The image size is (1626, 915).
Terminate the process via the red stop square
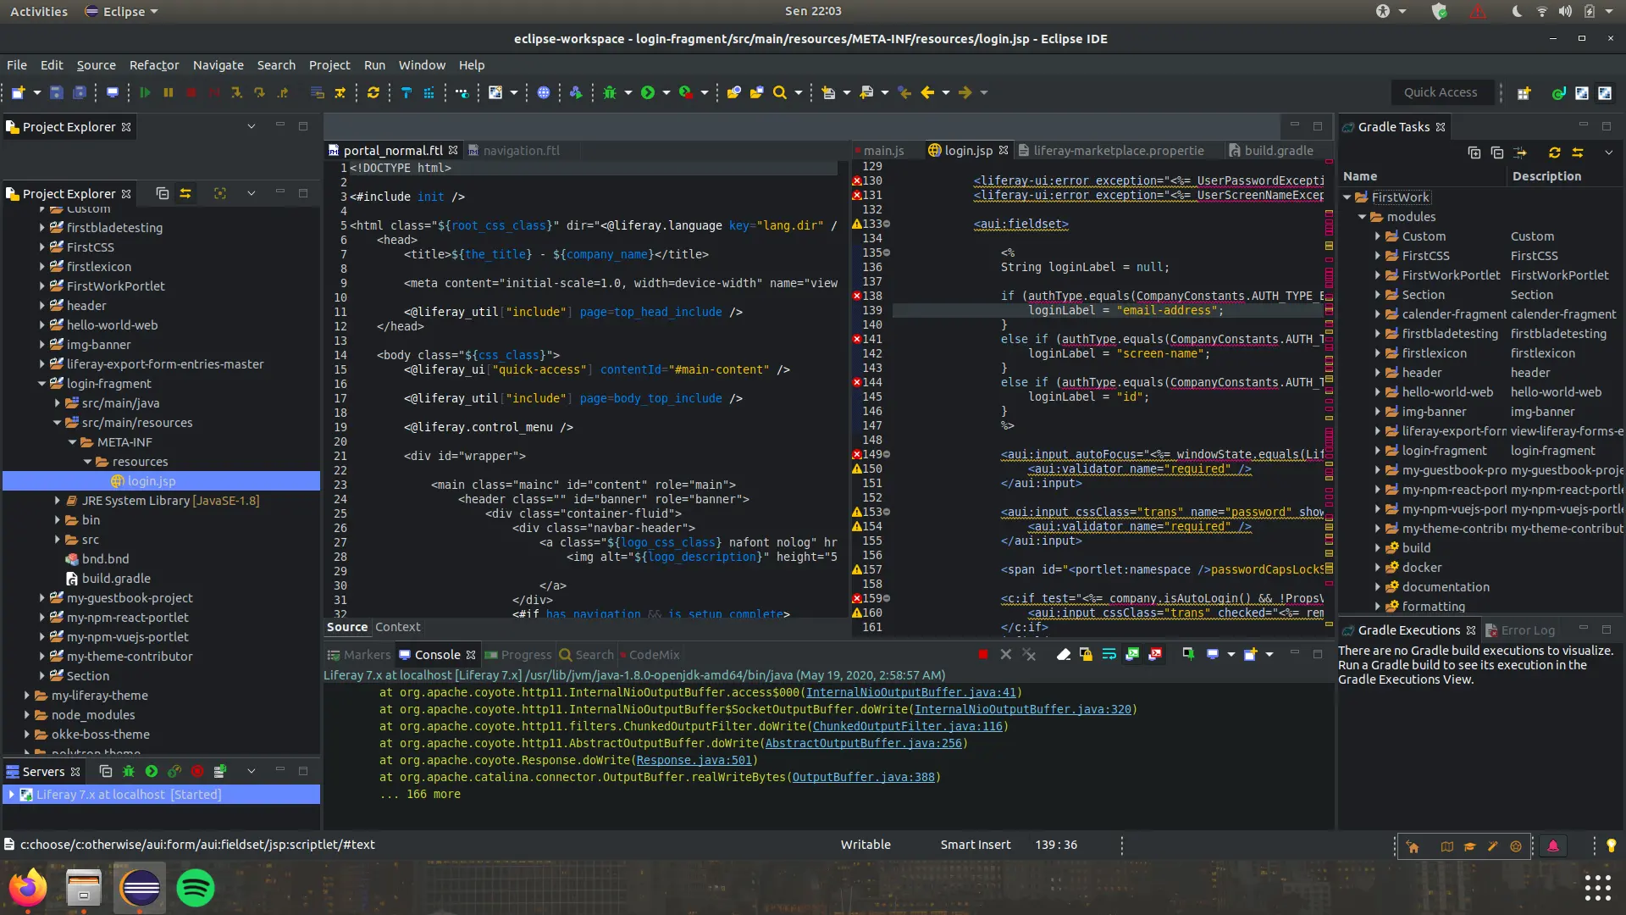pos(983,654)
